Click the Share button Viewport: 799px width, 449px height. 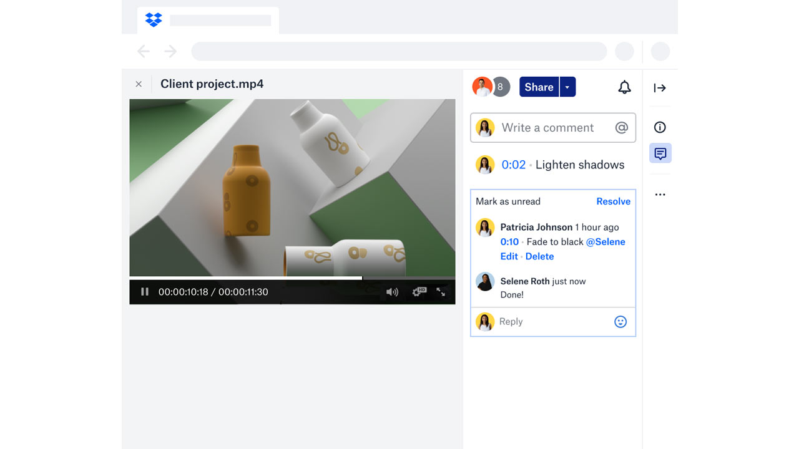click(539, 87)
